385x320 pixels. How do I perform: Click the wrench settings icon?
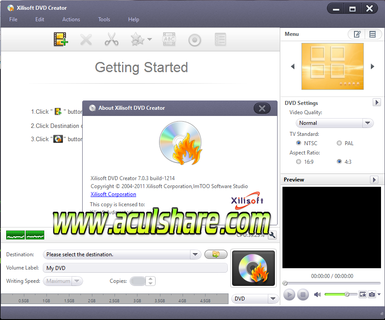click(x=272, y=235)
